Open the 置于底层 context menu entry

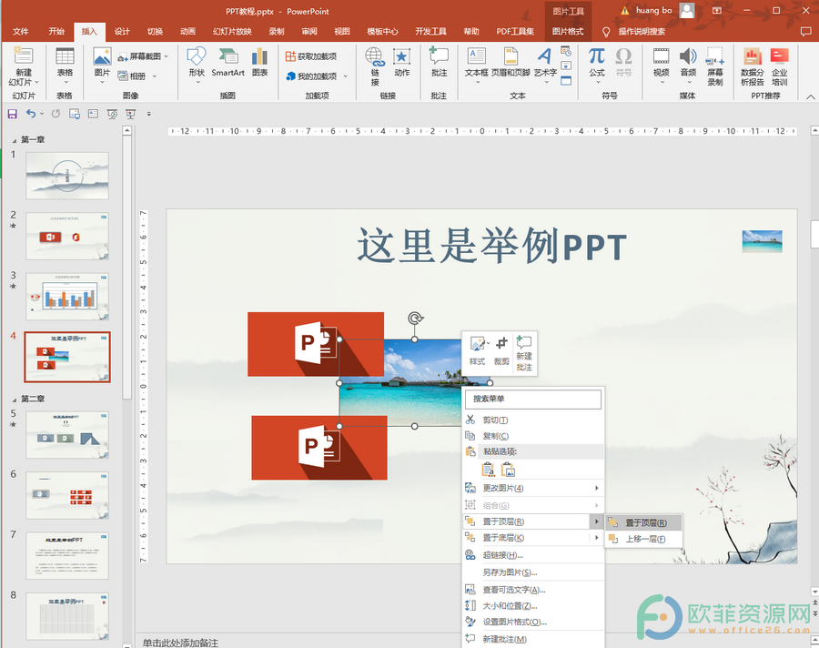(533, 538)
